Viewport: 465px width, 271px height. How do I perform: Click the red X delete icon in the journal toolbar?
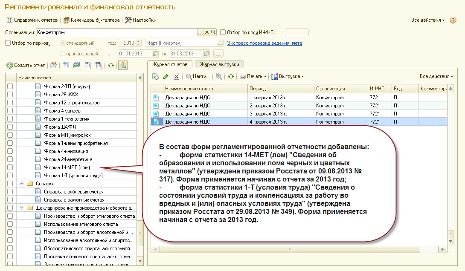176,77
